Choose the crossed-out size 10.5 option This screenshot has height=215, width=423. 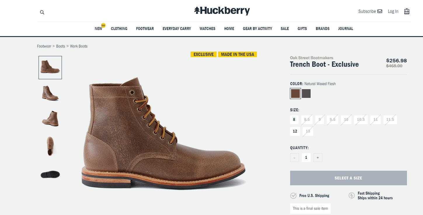point(361,120)
